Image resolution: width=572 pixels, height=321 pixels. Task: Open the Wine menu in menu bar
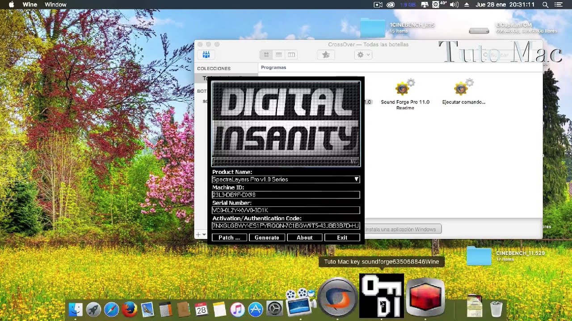coord(30,4)
